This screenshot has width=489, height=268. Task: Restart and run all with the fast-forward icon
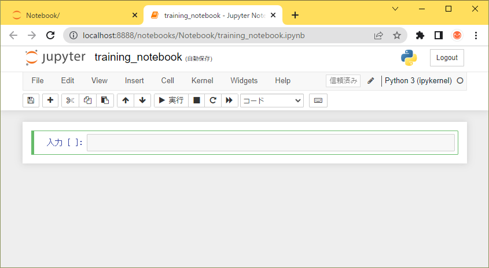230,100
